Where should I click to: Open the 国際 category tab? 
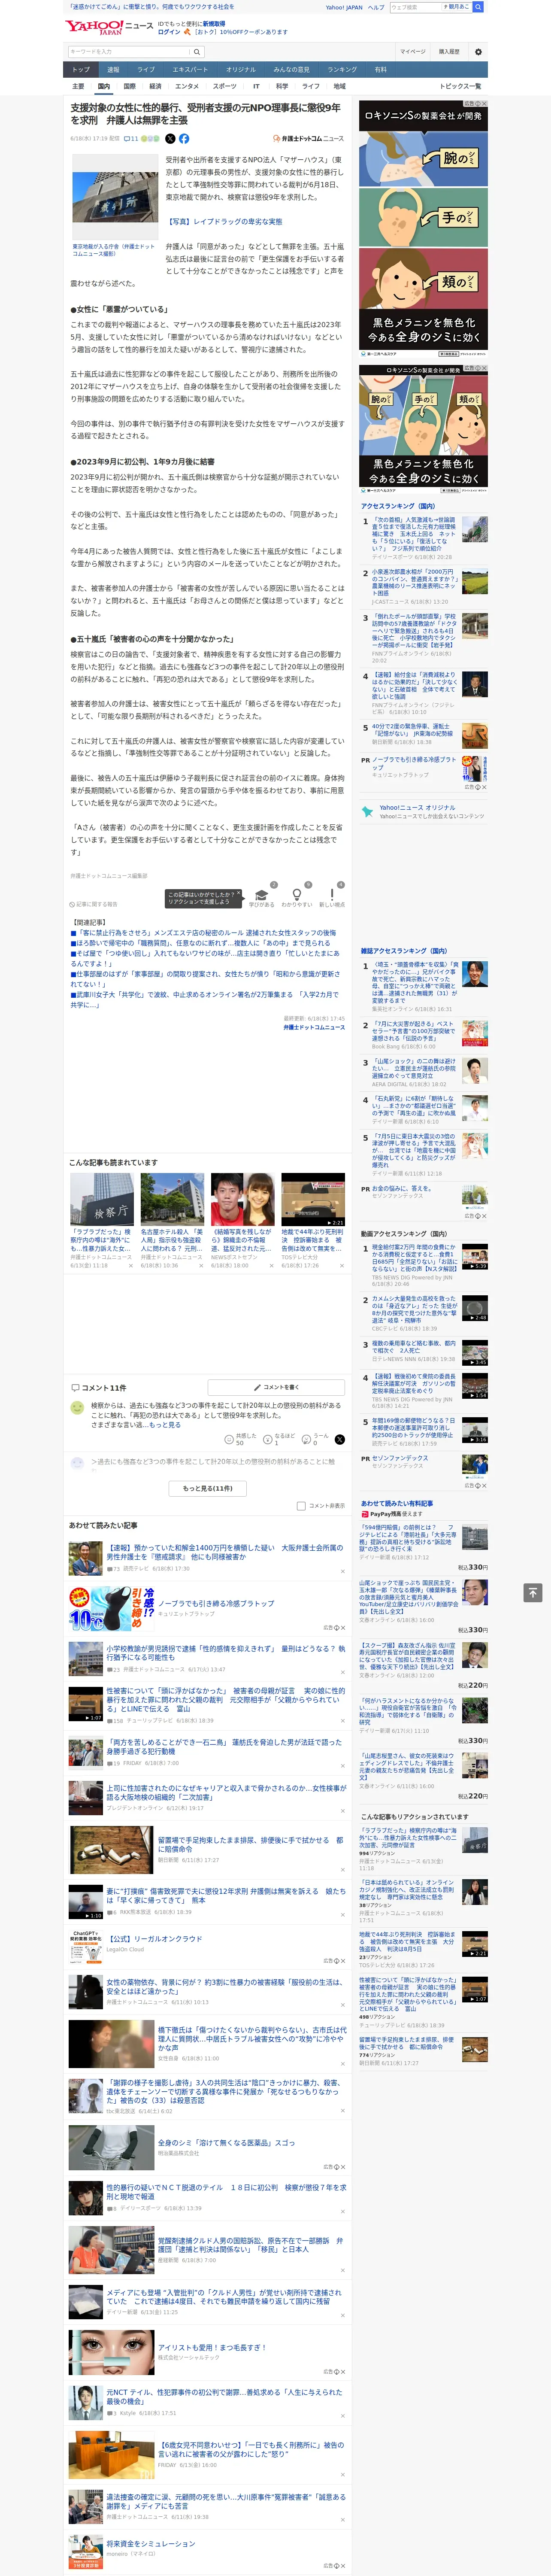pyautogui.click(x=129, y=86)
